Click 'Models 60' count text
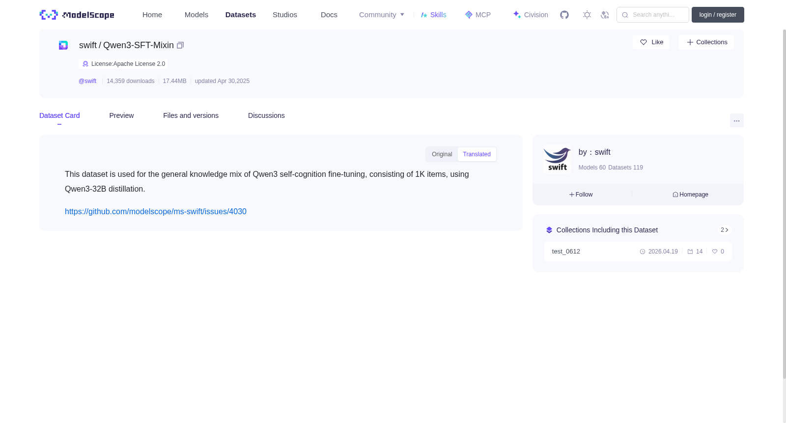This screenshot has width=786, height=423. [592, 168]
